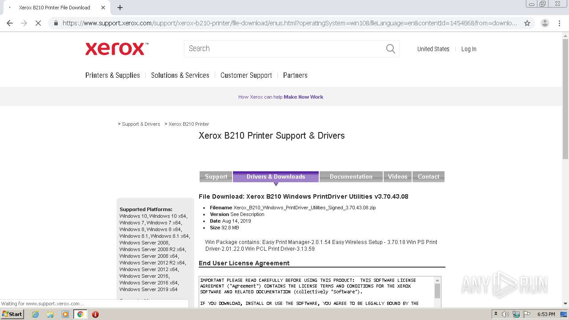Go to Support & Drivers breadcrumb
The image size is (569, 320).
pyautogui.click(x=141, y=124)
